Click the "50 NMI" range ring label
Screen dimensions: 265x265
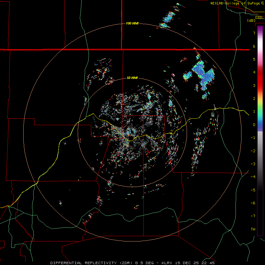132,78
